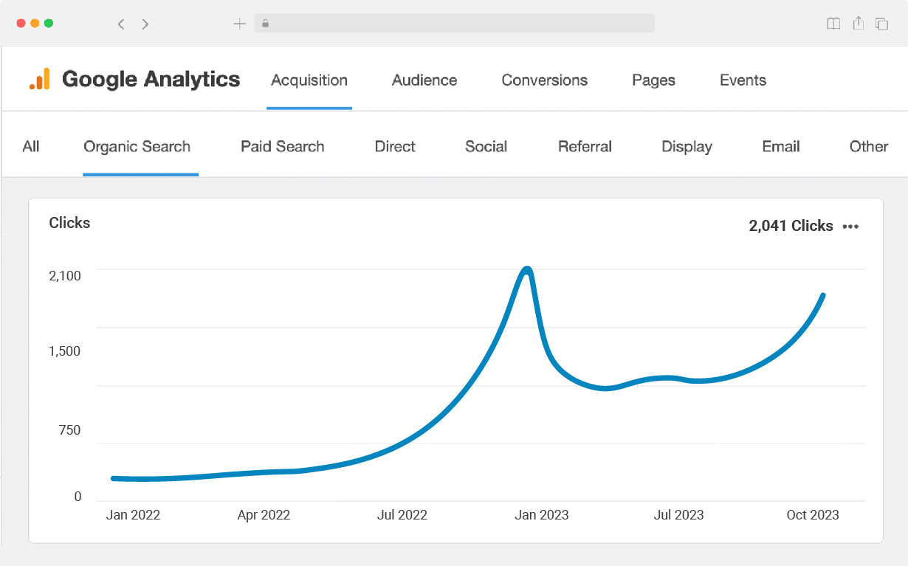908x566 pixels.
Task: Click the Google Analytics logo icon
Action: click(40, 79)
